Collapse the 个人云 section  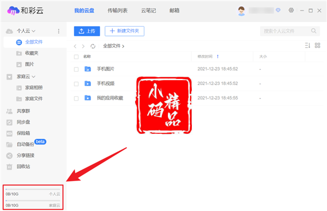point(34,31)
